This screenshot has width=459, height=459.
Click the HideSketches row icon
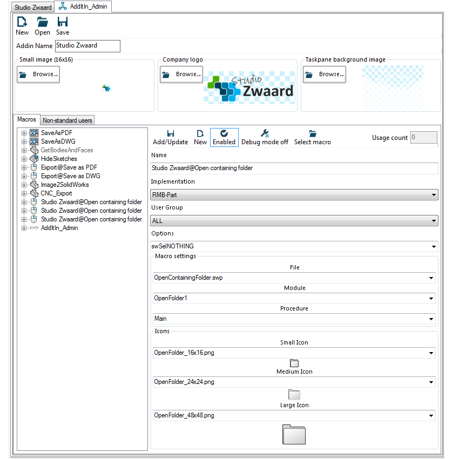click(x=34, y=159)
